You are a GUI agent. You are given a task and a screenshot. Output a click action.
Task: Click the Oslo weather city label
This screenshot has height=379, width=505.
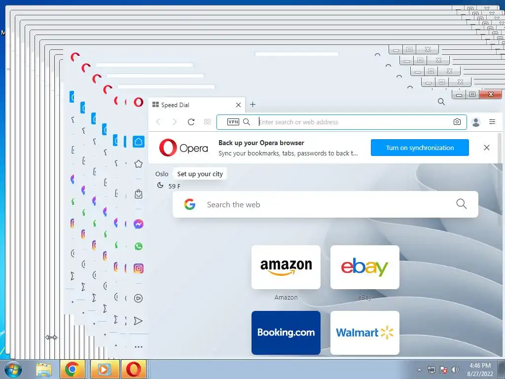pos(162,174)
